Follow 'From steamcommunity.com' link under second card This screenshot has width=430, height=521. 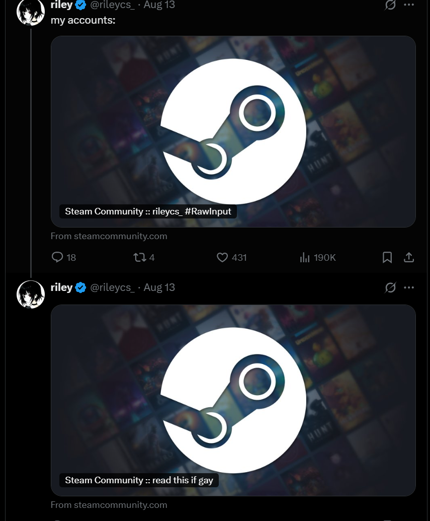109,505
